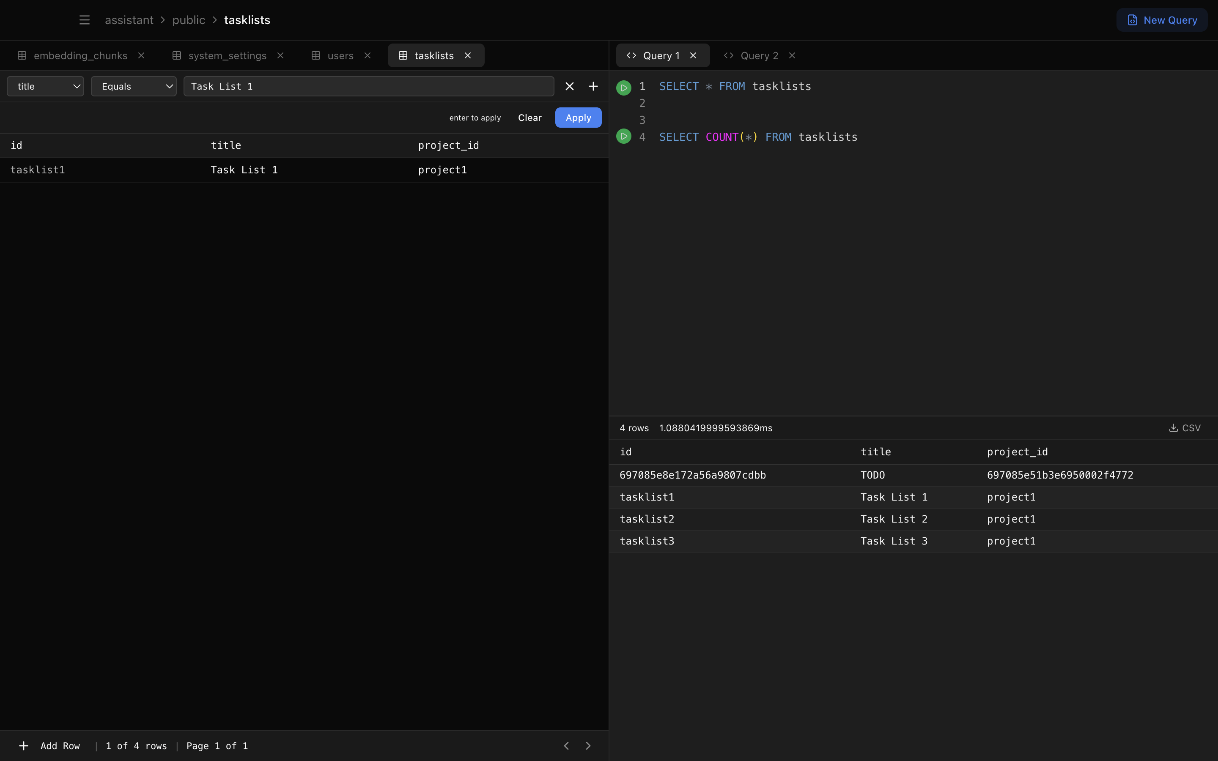Download query results as CSV

pos(1184,428)
